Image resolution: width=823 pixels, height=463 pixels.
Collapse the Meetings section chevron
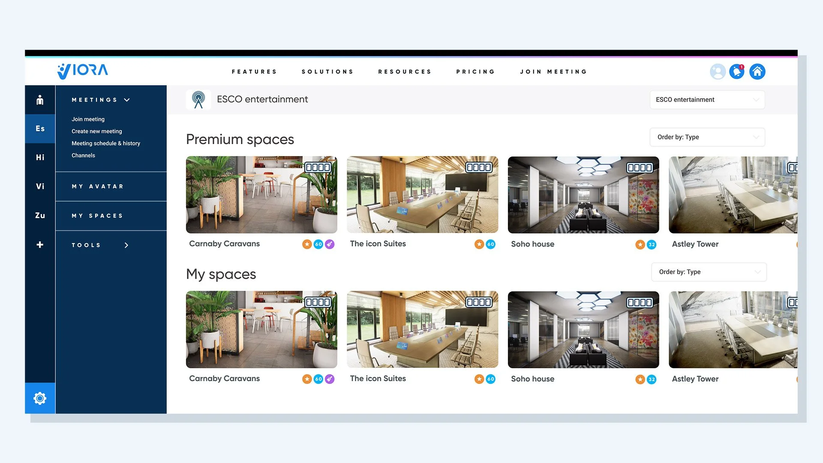click(x=127, y=100)
